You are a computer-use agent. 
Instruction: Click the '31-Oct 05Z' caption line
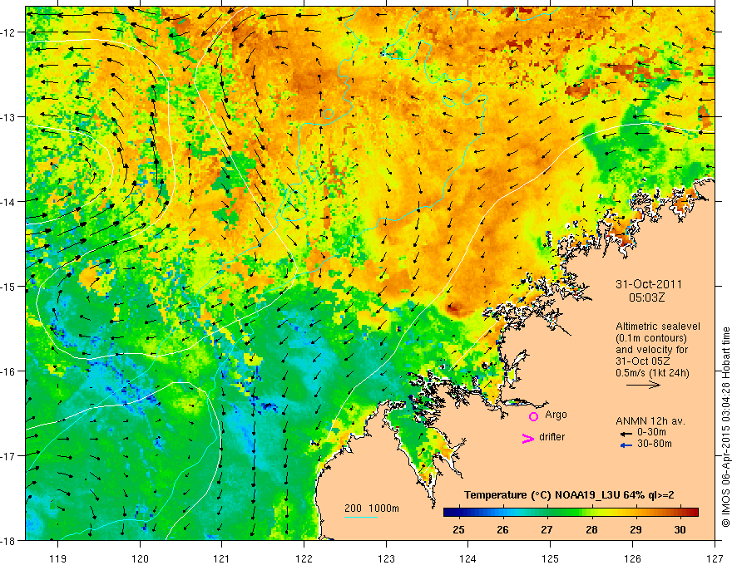tap(642, 361)
